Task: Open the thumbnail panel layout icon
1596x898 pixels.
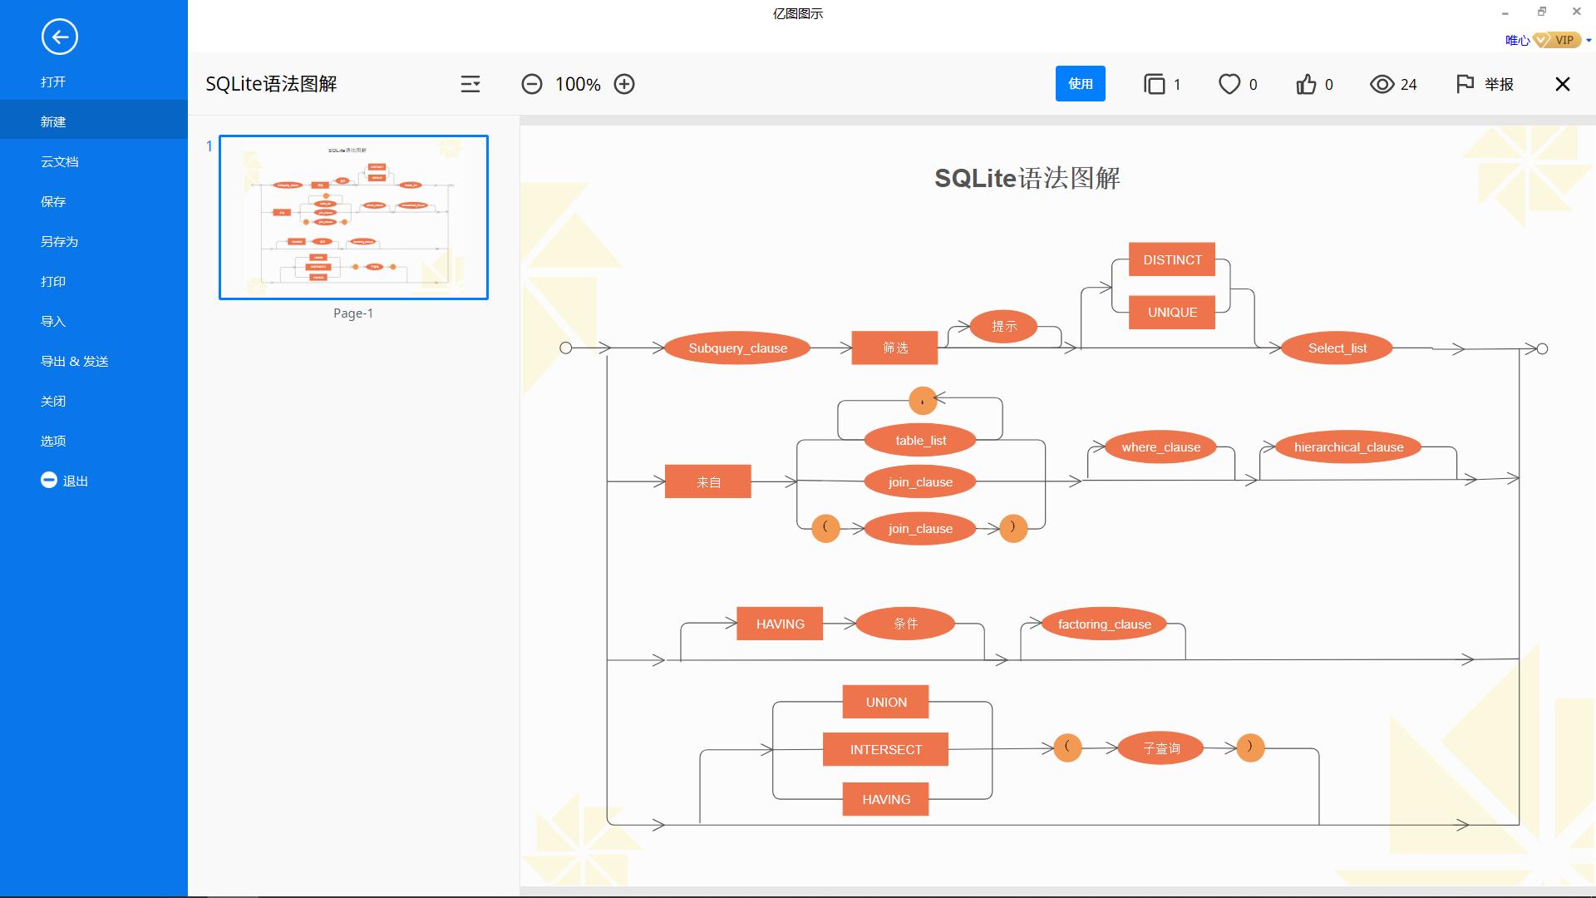Action: click(x=470, y=84)
